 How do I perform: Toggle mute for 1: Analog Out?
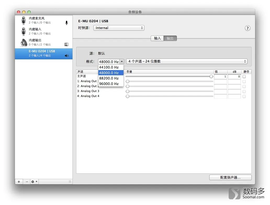(x=244, y=82)
